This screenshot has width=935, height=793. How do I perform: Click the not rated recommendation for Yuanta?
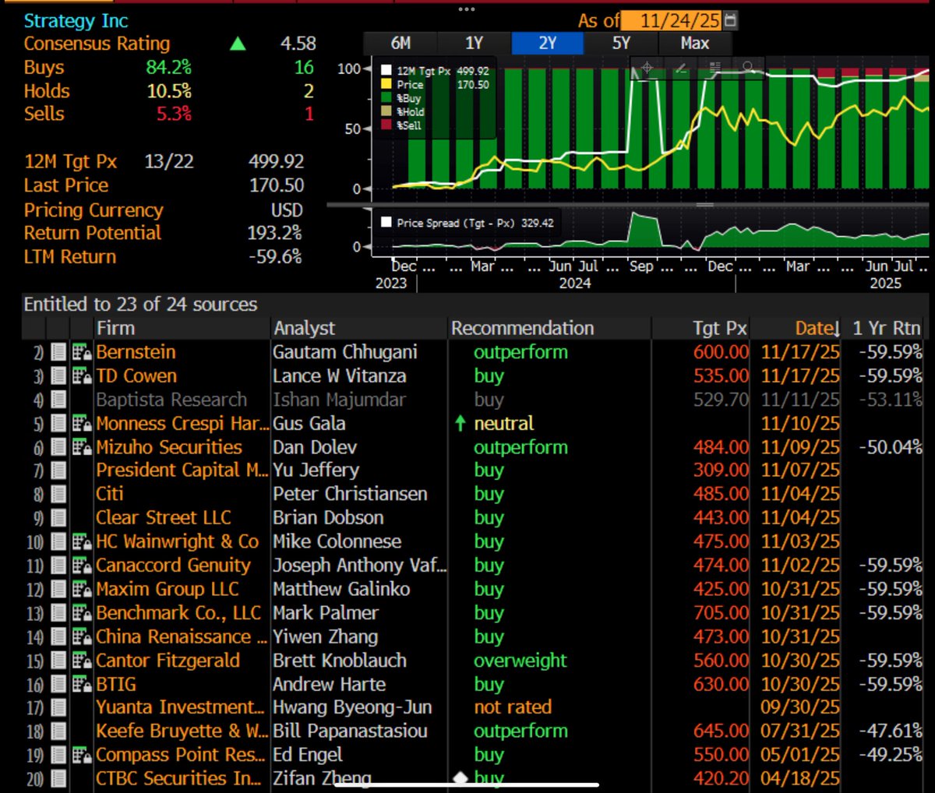(x=513, y=707)
